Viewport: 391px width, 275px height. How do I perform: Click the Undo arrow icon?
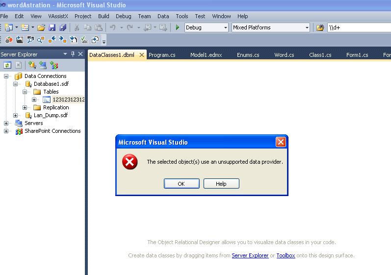coord(113,27)
